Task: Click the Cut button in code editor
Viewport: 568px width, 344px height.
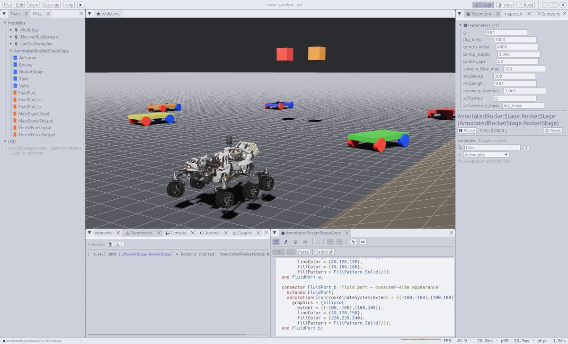Action: (291, 252)
